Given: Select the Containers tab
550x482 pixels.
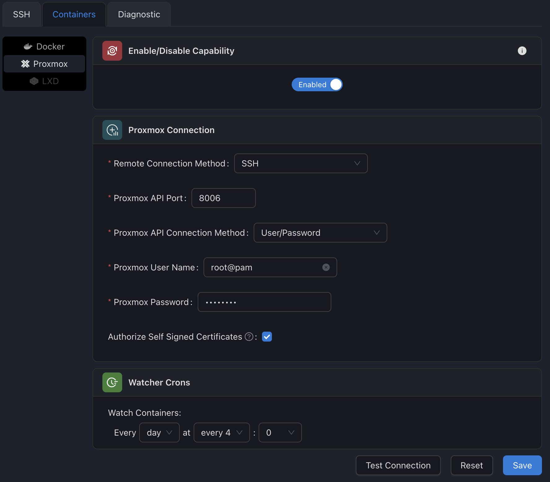Looking at the screenshot, I should pyautogui.click(x=74, y=14).
